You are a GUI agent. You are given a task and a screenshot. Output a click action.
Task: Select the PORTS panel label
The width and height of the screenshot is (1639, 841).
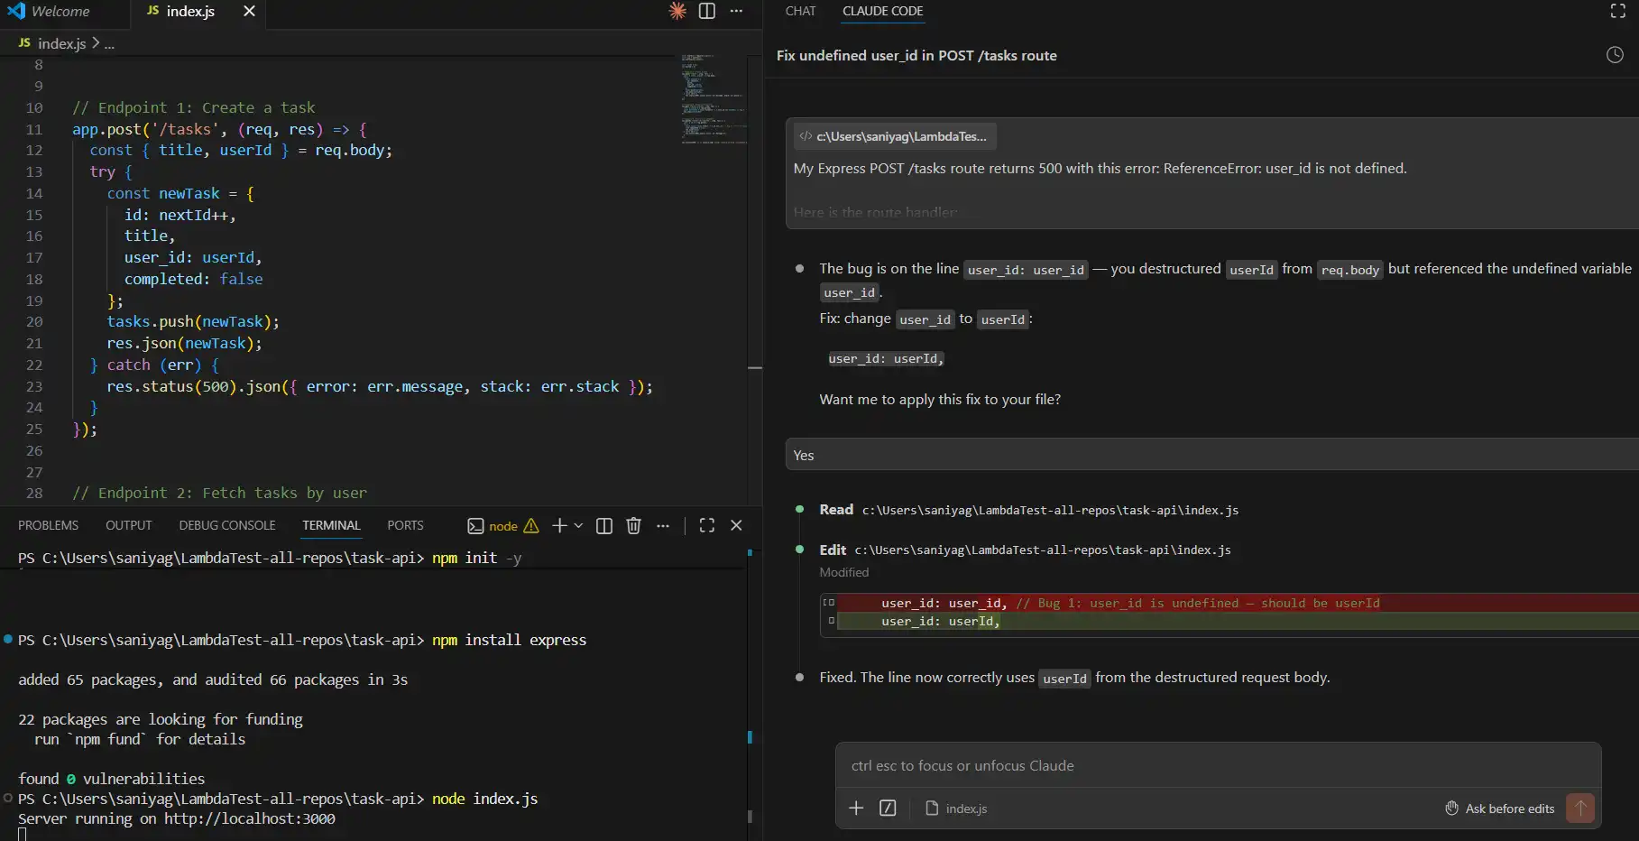(x=404, y=525)
